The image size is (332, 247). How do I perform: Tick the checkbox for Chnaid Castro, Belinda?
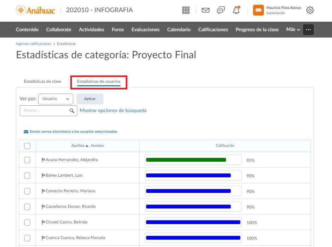click(x=27, y=222)
